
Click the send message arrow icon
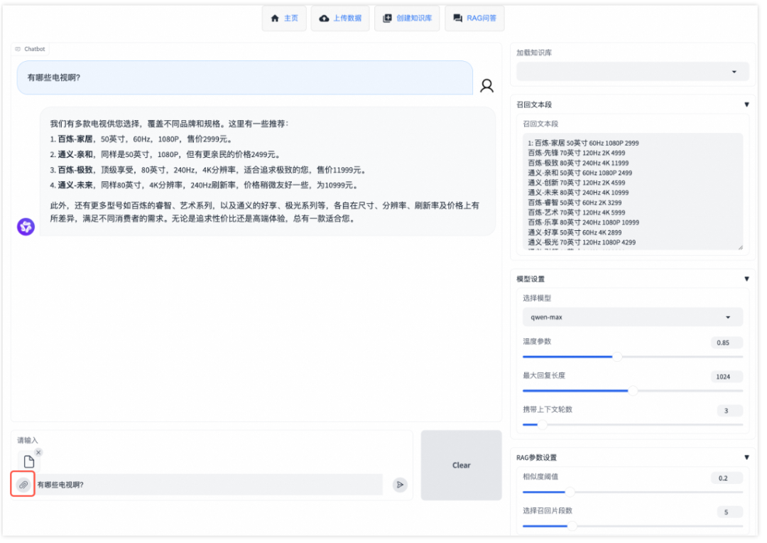tap(399, 485)
